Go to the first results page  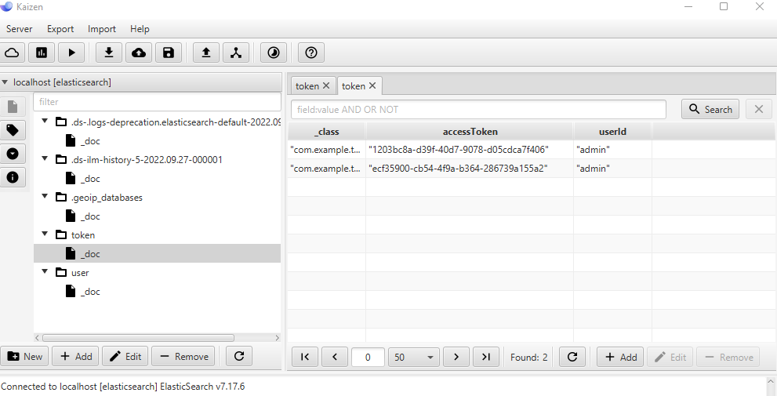(305, 357)
